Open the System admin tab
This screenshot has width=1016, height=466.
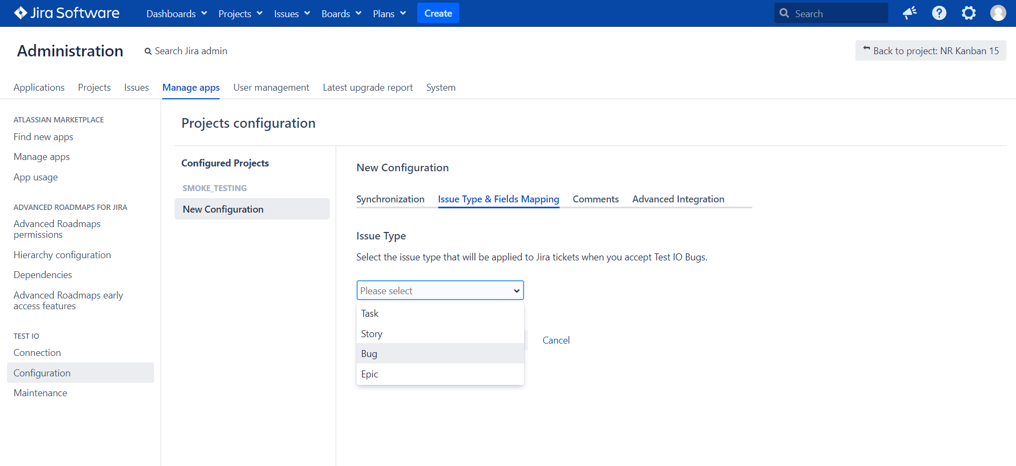(441, 88)
